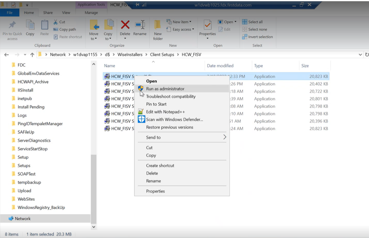Screen dimensions: 369x238
Task: Open the File tab
Action: (10, 13)
